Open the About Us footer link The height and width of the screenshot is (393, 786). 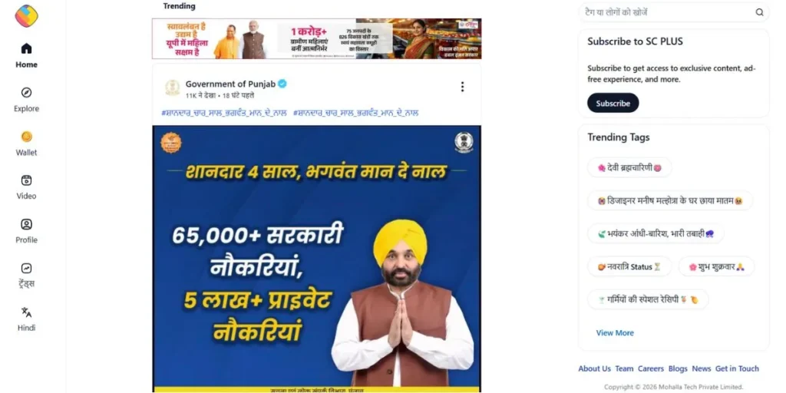pos(595,368)
